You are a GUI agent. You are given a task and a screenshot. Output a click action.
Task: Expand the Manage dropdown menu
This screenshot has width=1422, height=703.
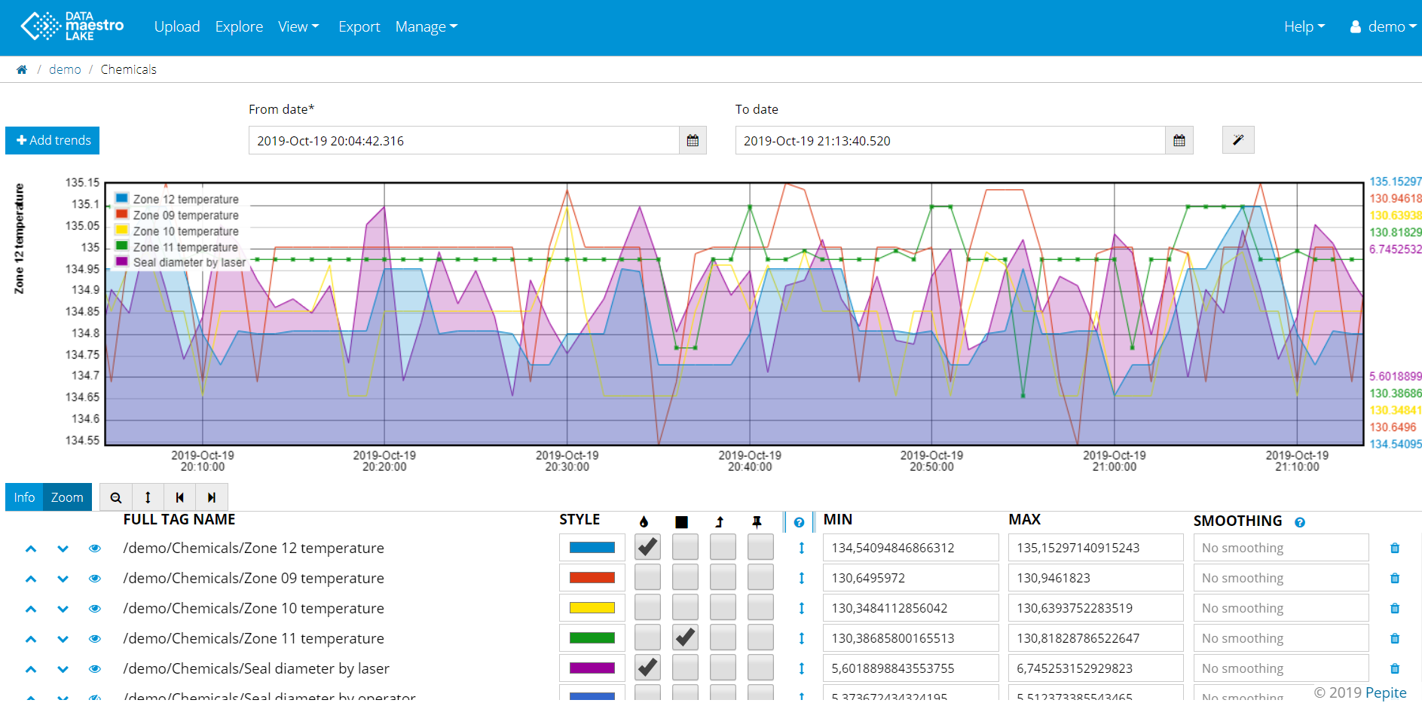pyautogui.click(x=426, y=27)
